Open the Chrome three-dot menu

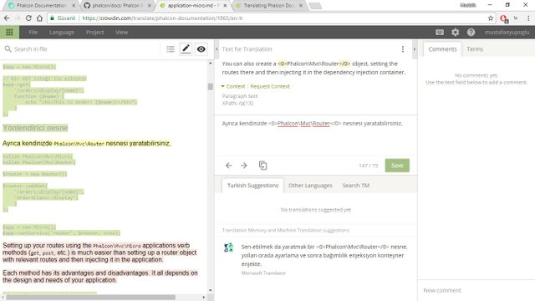click(x=528, y=18)
